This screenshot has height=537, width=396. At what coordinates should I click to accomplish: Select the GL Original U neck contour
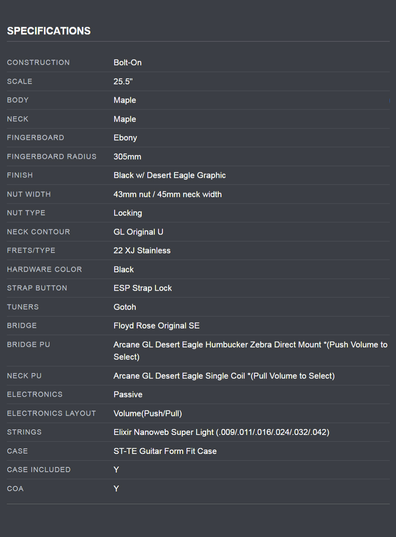pyautogui.click(x=138, y=232)
